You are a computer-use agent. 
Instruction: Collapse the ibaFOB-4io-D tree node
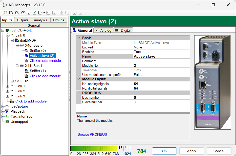(x=3, y=30)
